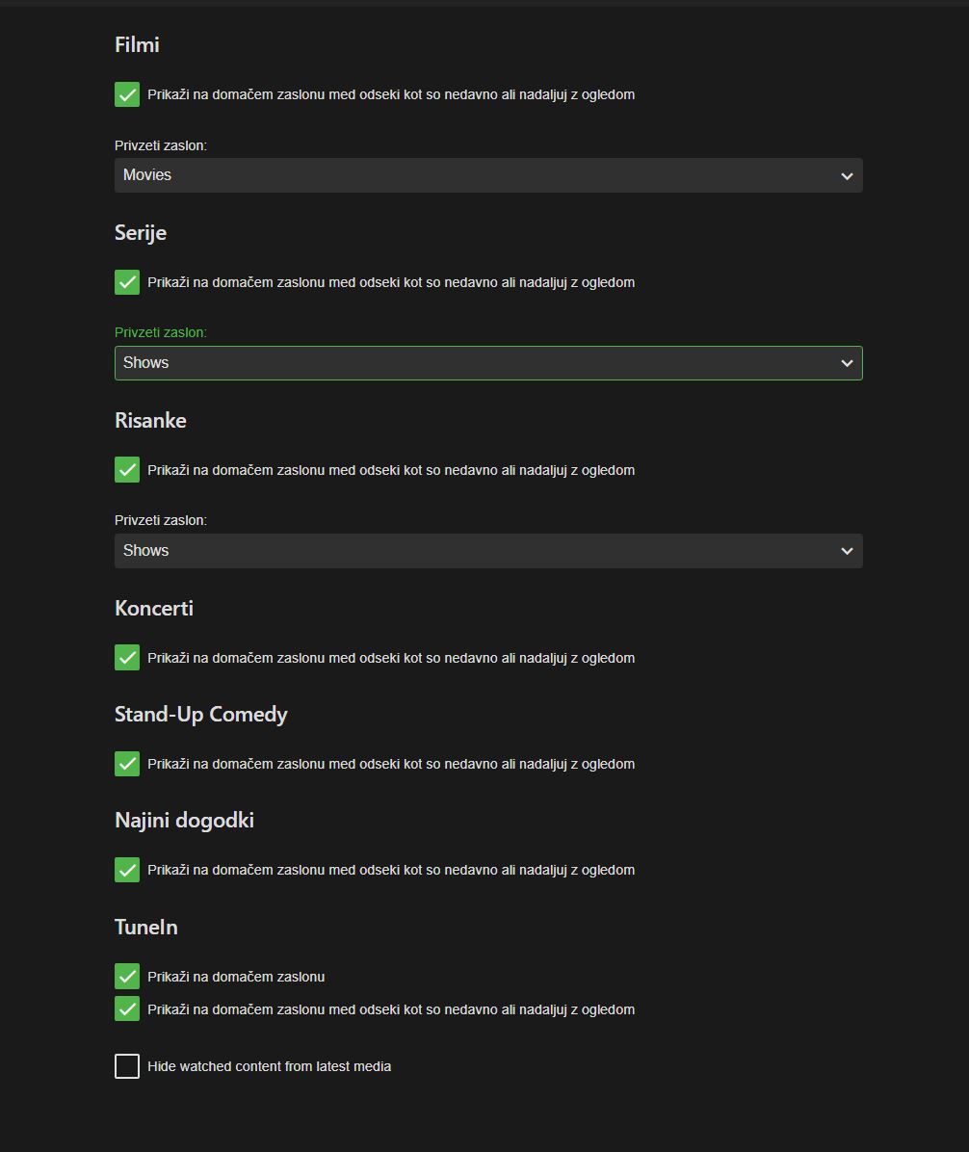Screen dimensions: 969x1152
Task: Click the Stand-Up Comedy checkbox label text
Action: click(390, 764)
